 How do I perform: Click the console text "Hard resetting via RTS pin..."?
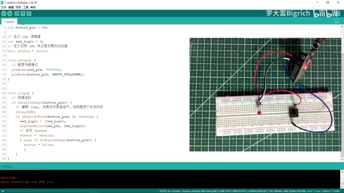(30, 182)
